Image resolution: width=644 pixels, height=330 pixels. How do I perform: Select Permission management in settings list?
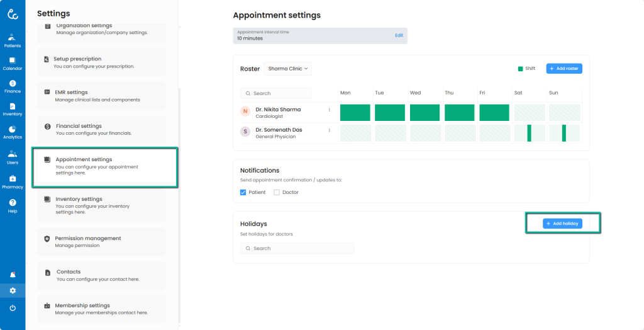pyautogui.click(x=101, y=241)
